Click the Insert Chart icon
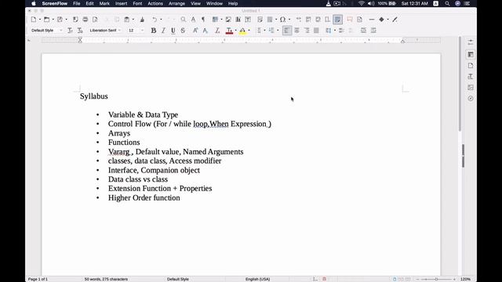The height and width of the screenshot is (282, 502). [x=238, y=20]
